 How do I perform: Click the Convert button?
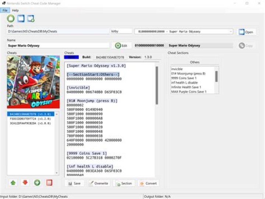click(x=149, y=183)
